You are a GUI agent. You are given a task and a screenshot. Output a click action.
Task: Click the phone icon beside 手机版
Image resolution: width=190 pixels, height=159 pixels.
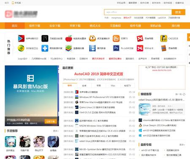pos(13,3)
